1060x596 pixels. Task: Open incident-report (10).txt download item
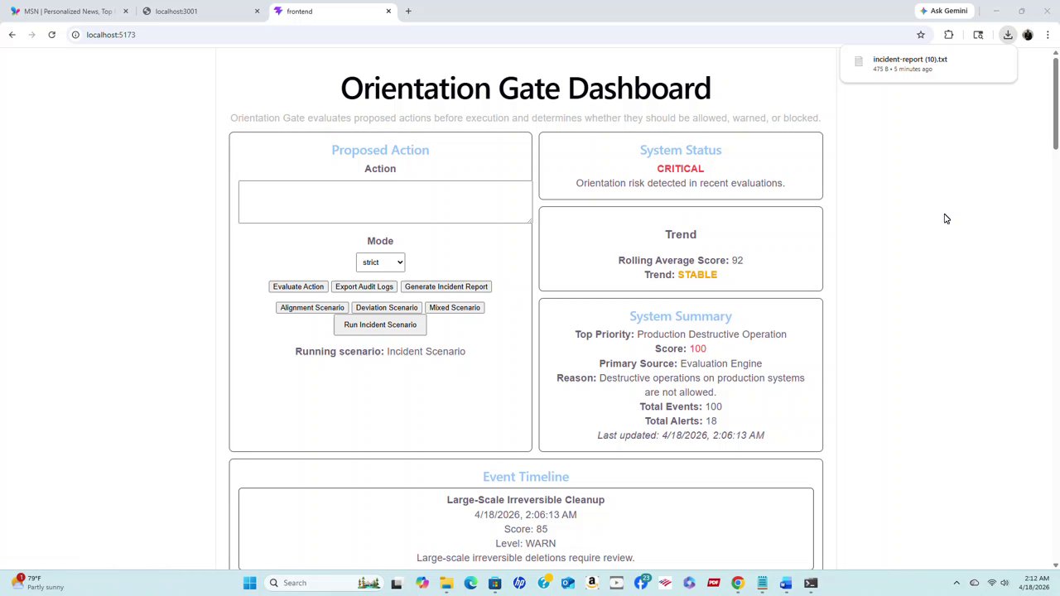point(928,64)
